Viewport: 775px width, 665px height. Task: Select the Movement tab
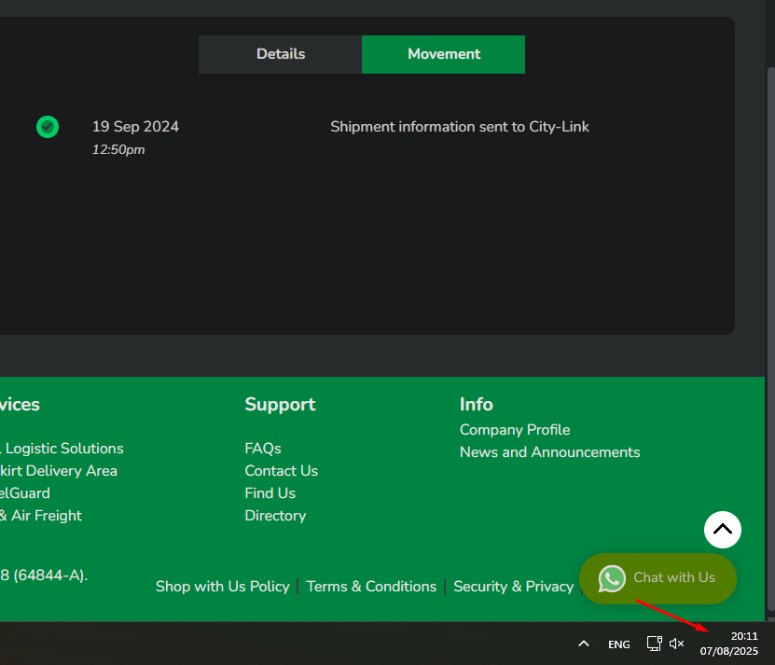[444, 54]
